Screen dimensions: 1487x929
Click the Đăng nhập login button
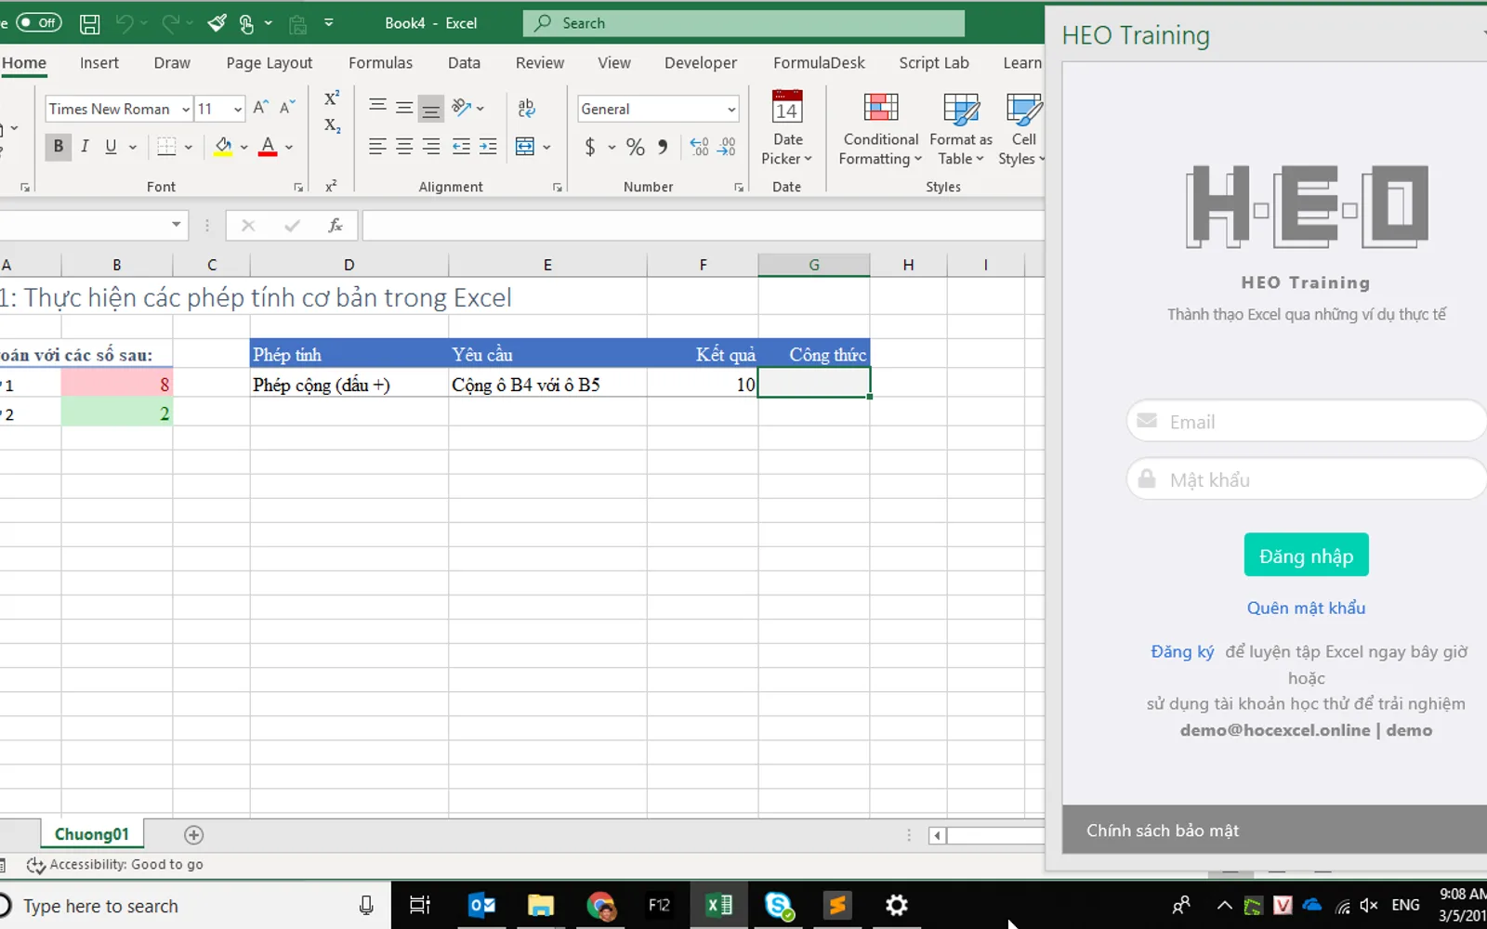[x=1306, y=556]
